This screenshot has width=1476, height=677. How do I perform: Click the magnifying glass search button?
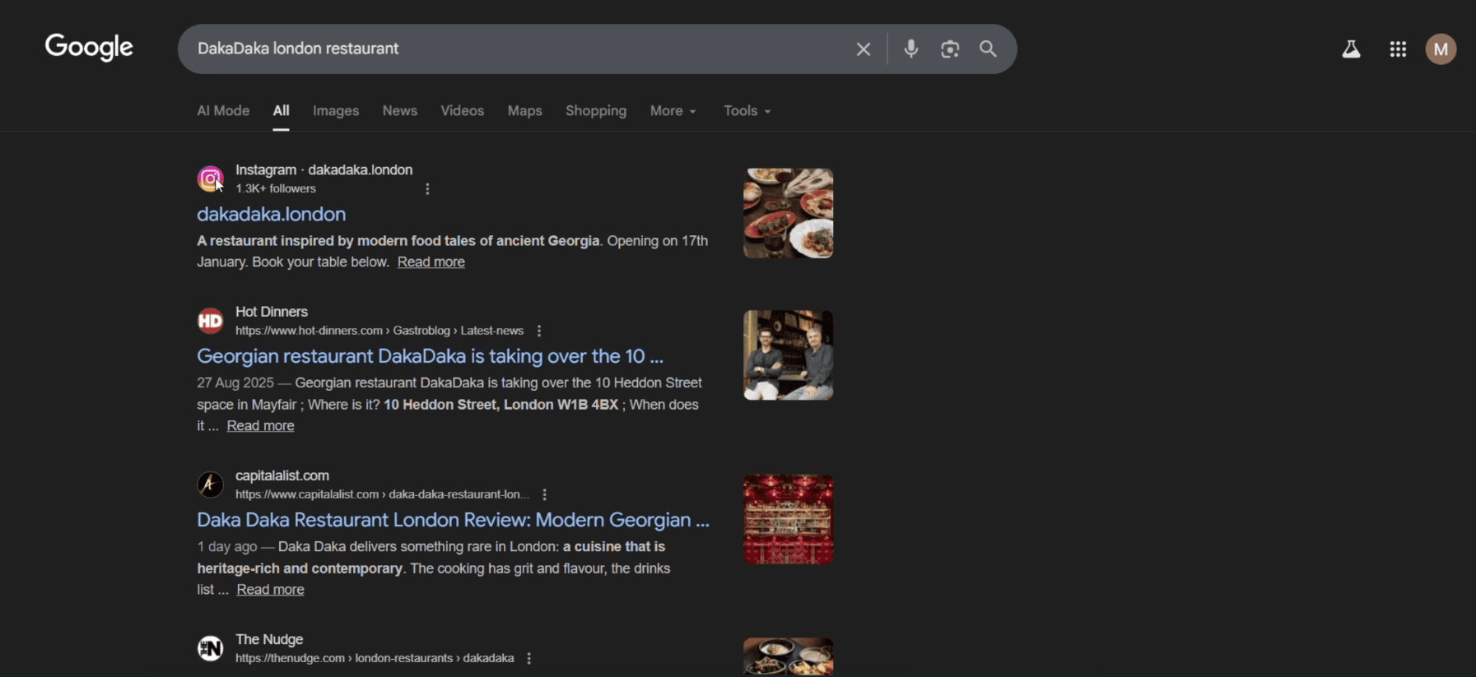(988, 49)
